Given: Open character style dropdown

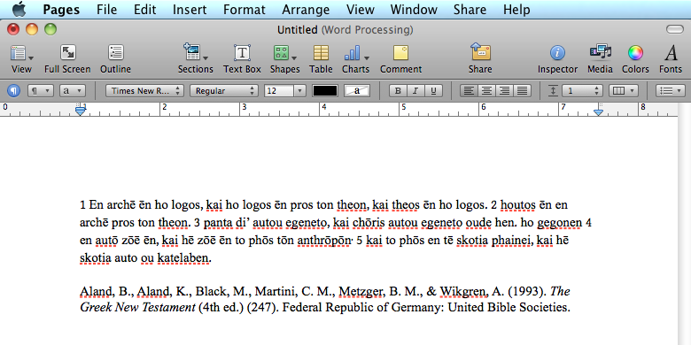Looking at the screenshot, I should point(73,90).
